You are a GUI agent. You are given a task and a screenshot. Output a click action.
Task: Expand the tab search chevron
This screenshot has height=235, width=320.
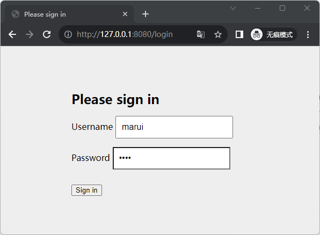click(233, 8)
